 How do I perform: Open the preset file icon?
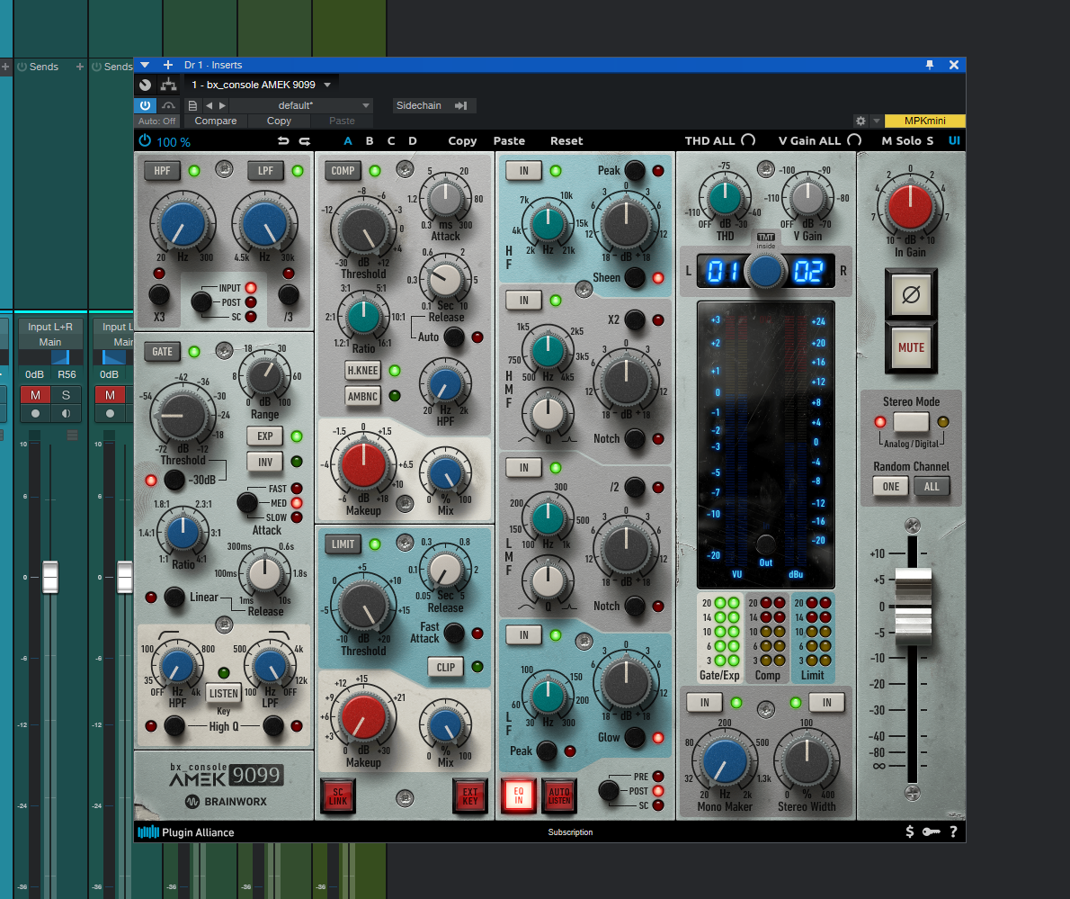[192, 106]
